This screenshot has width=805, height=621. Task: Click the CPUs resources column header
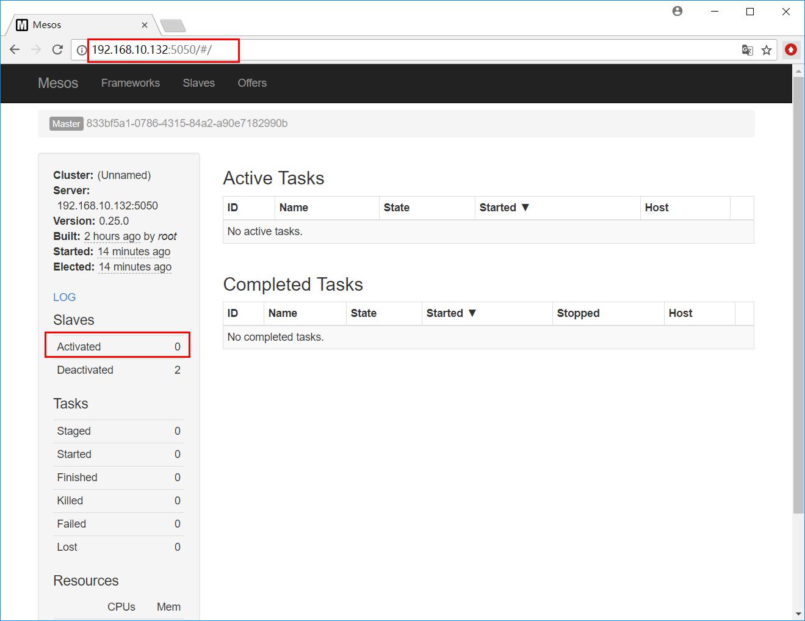[121, 607]
